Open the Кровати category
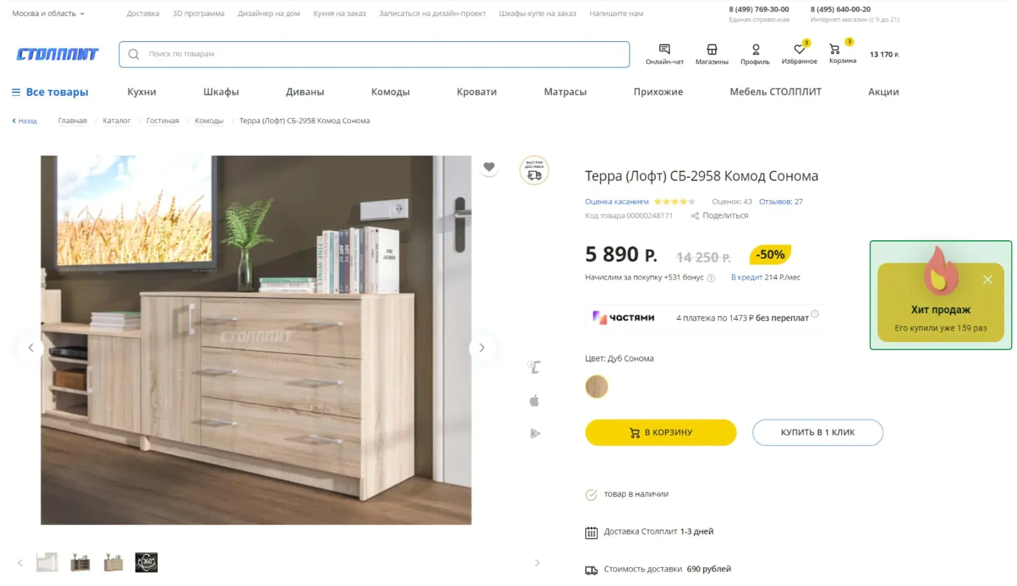The width and height of the screenshot is (1017, 586). pos(477,92)
